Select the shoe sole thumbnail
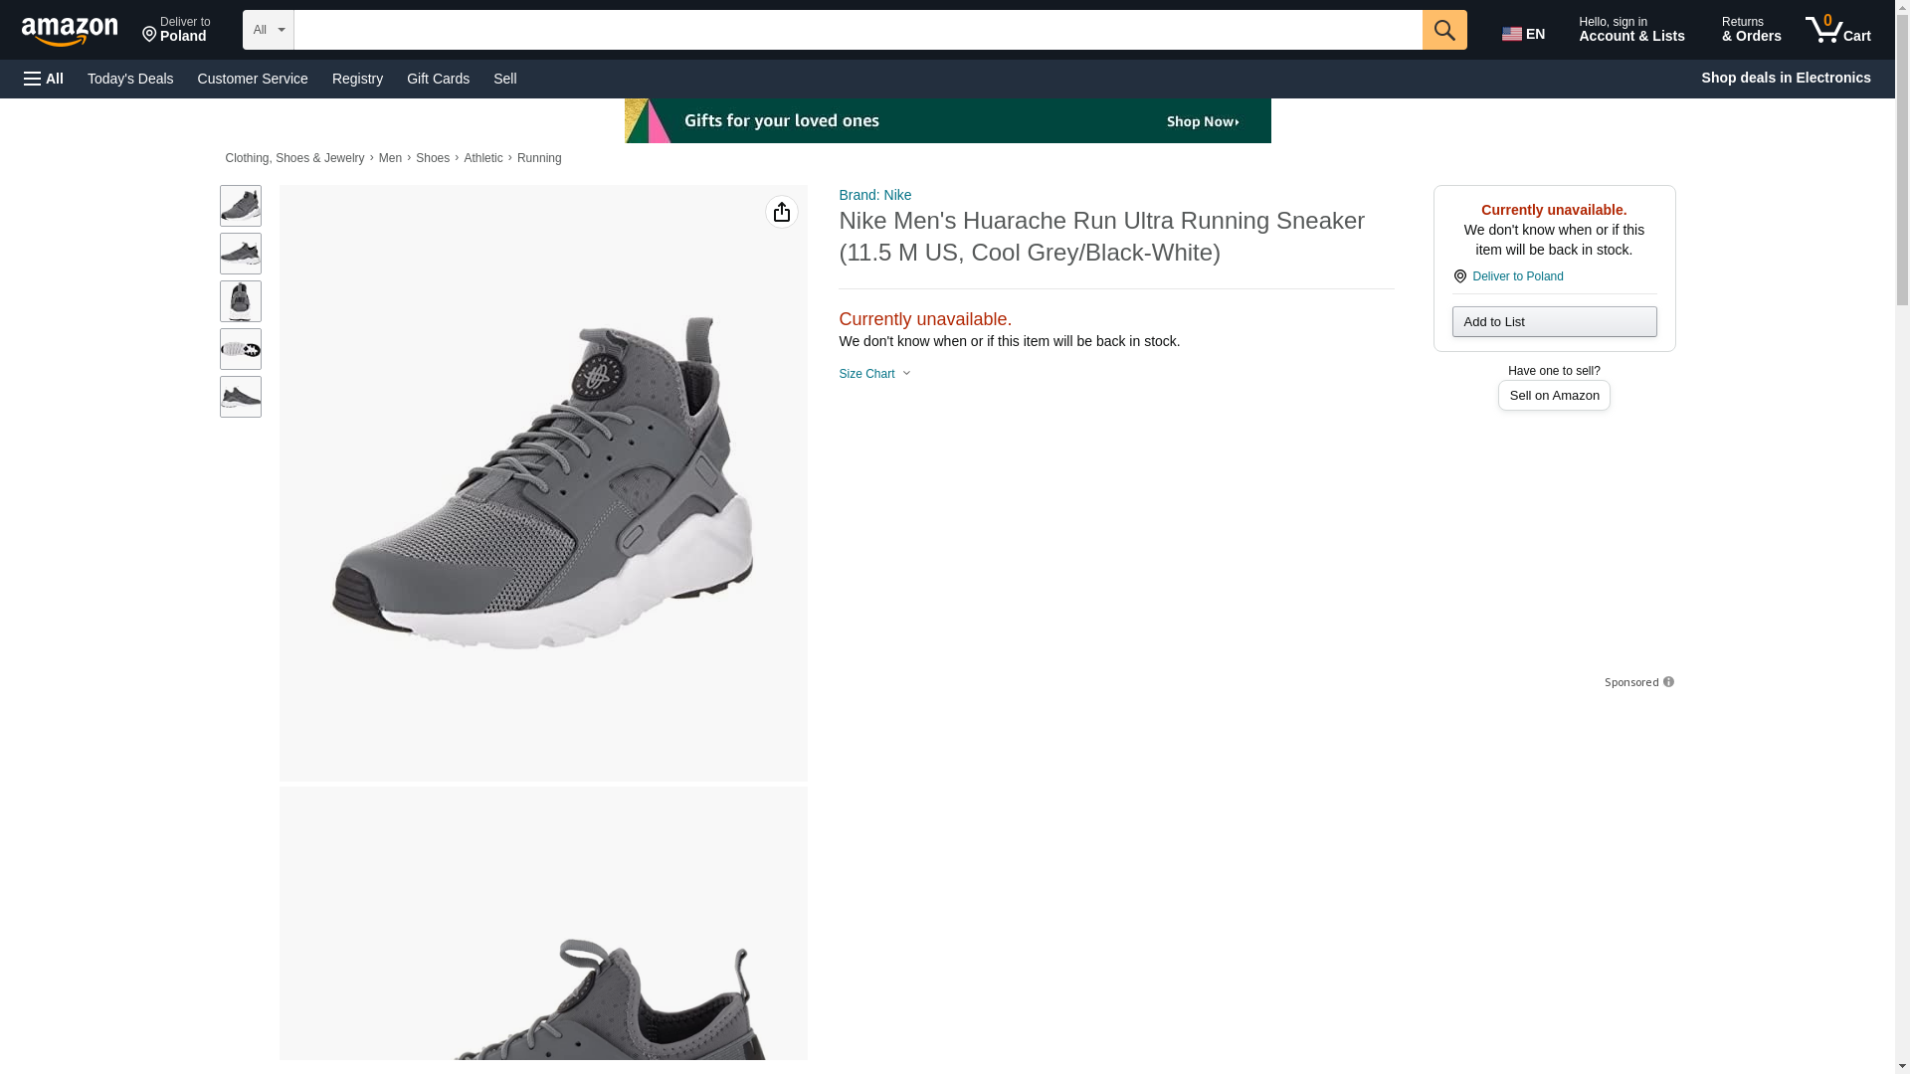The image size is (1910, 1074). 240,349
